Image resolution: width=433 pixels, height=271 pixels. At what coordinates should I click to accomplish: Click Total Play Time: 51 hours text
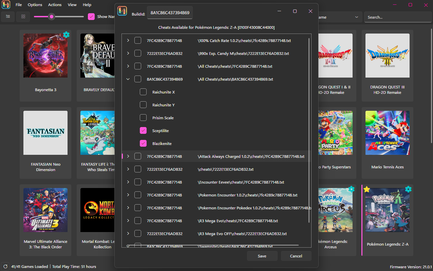click(74, 267)
